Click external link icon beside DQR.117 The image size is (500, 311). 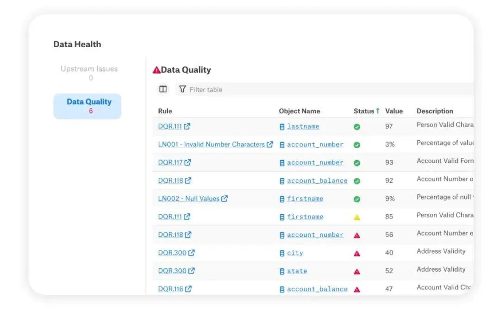[x=188, y=162]
